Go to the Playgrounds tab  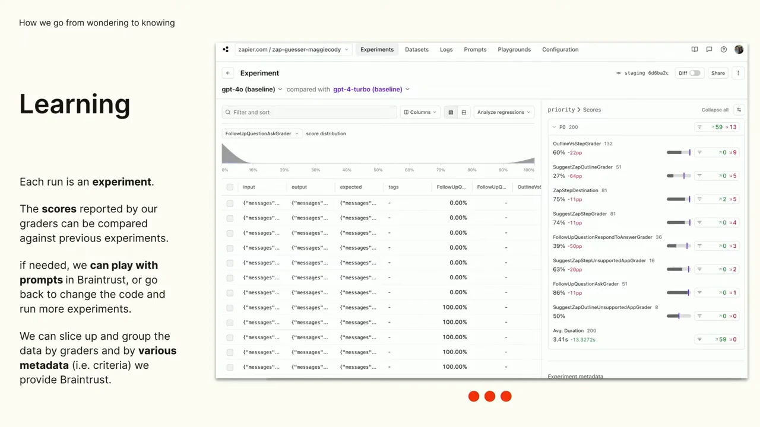point(514,50)
